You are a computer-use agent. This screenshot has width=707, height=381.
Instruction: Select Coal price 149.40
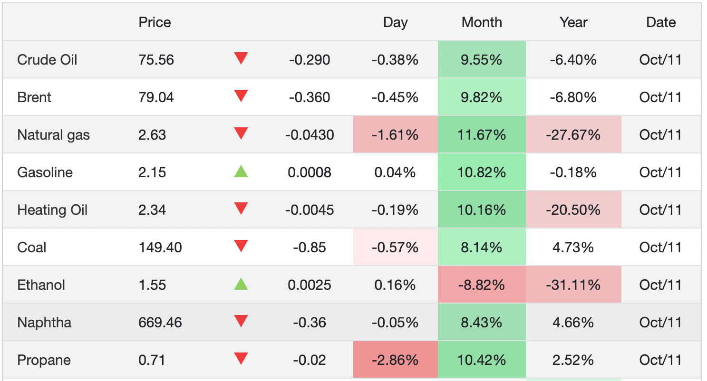[x=160, y=247]
